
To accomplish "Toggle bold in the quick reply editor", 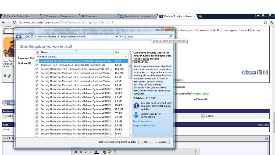I will (x=81, y=152).
